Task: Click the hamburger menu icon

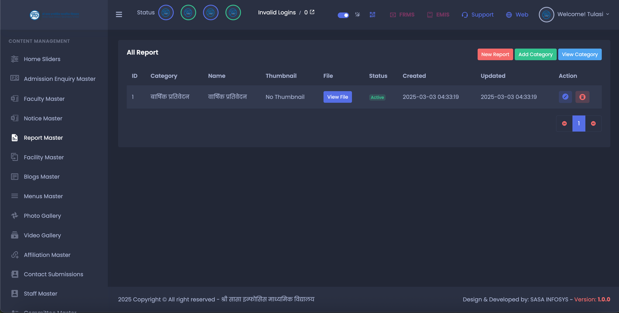Action: click(119, 14)
